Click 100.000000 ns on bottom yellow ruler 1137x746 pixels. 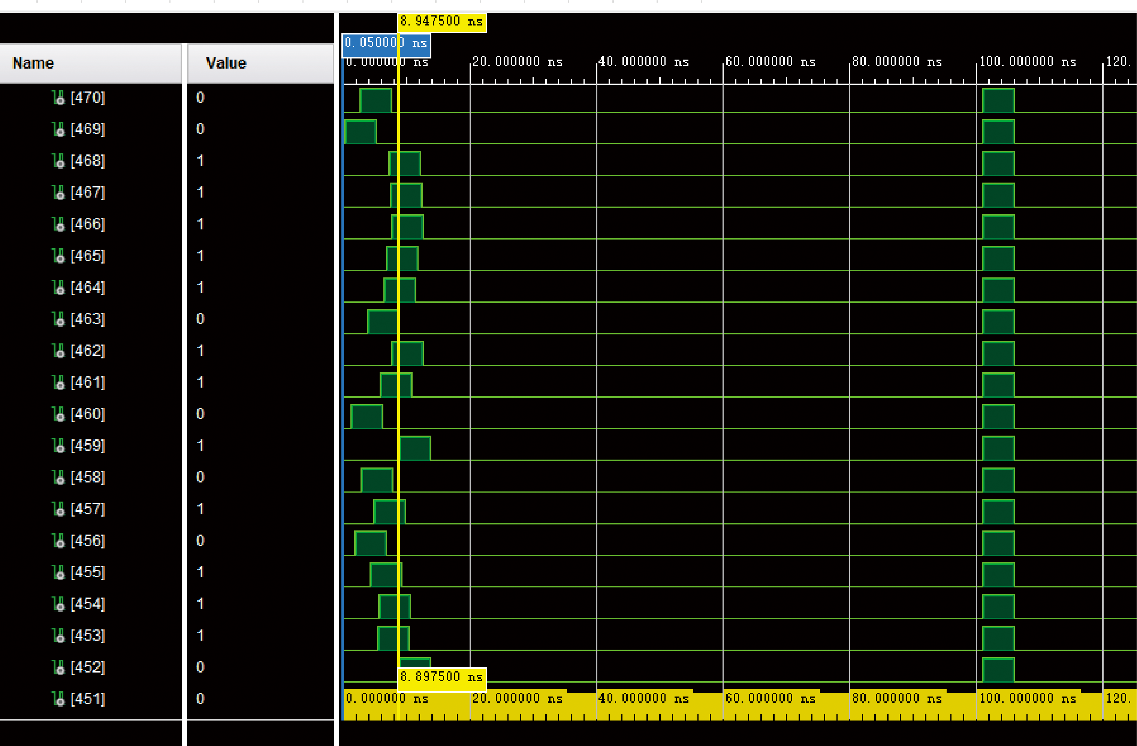click(1028, 699)
